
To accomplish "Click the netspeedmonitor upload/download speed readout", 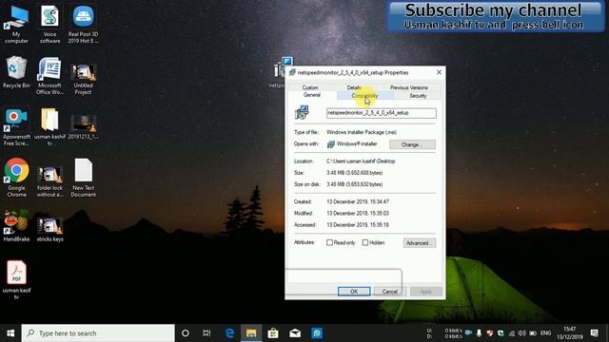I will 444,333.
